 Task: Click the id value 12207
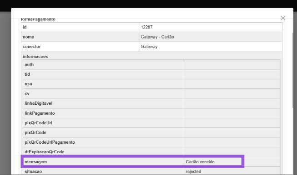point(146,27)
